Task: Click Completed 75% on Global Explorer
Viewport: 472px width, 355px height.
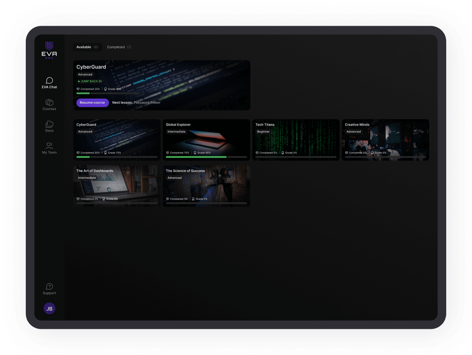Action: point(178,153)
